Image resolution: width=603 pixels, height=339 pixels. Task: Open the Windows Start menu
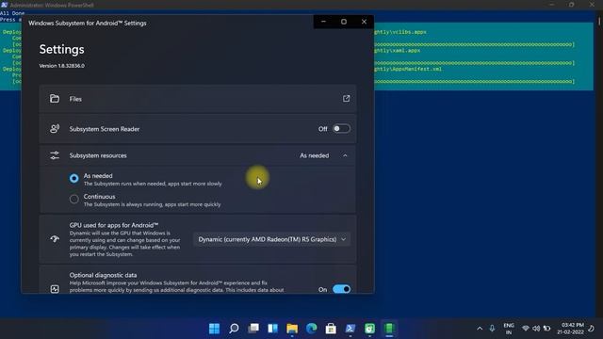click(214, 329)
